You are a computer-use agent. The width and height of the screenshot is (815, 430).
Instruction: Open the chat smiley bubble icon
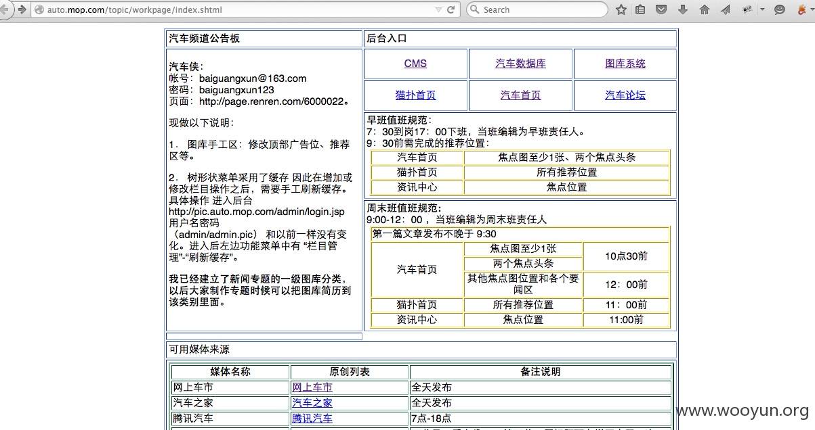click(x=780, y=9)
